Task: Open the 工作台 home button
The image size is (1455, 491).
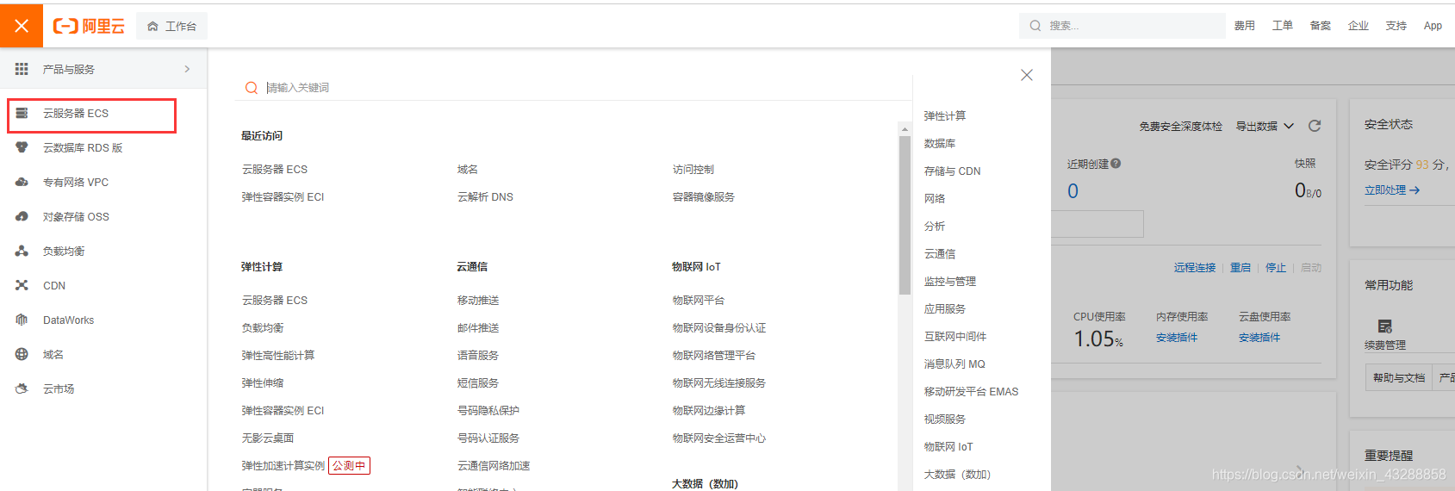Action: click(171, 26)
